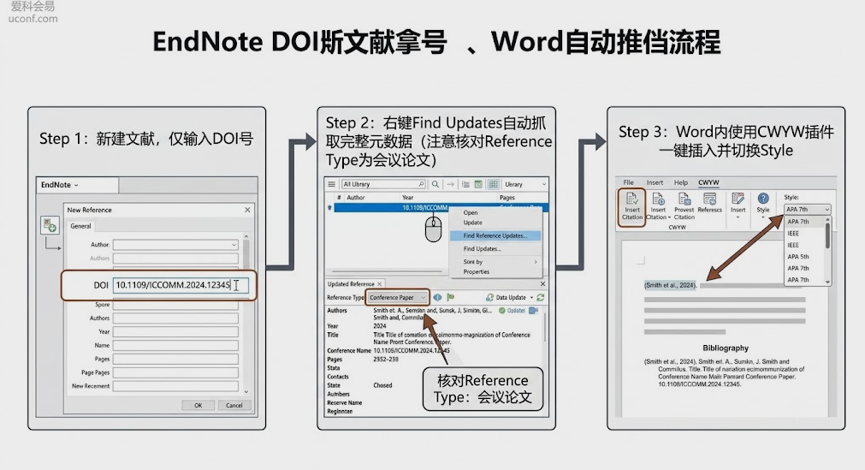This screenshot has width=865, height=470.
Task: Select Find Reference Updates... in the context menu
Action: coord(495,235)
